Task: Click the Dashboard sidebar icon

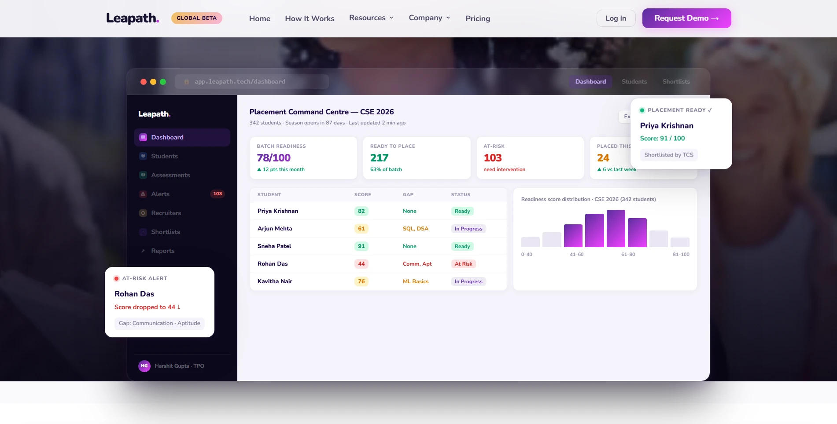Action: pyautogui.click(x=143, y=137)
